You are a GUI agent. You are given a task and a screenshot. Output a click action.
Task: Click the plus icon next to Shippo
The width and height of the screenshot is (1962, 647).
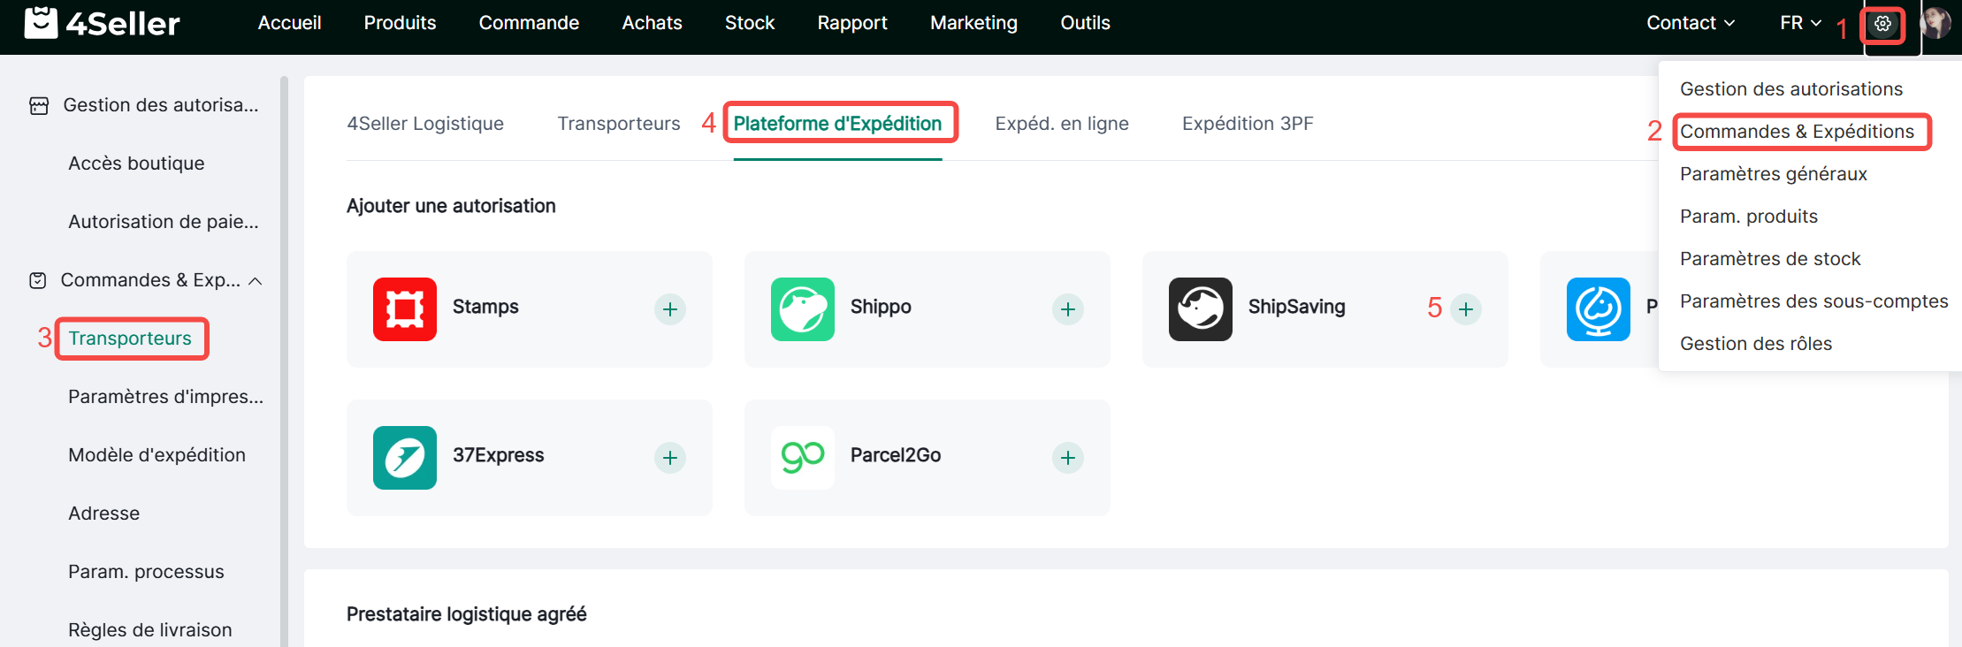(1068, 309)
